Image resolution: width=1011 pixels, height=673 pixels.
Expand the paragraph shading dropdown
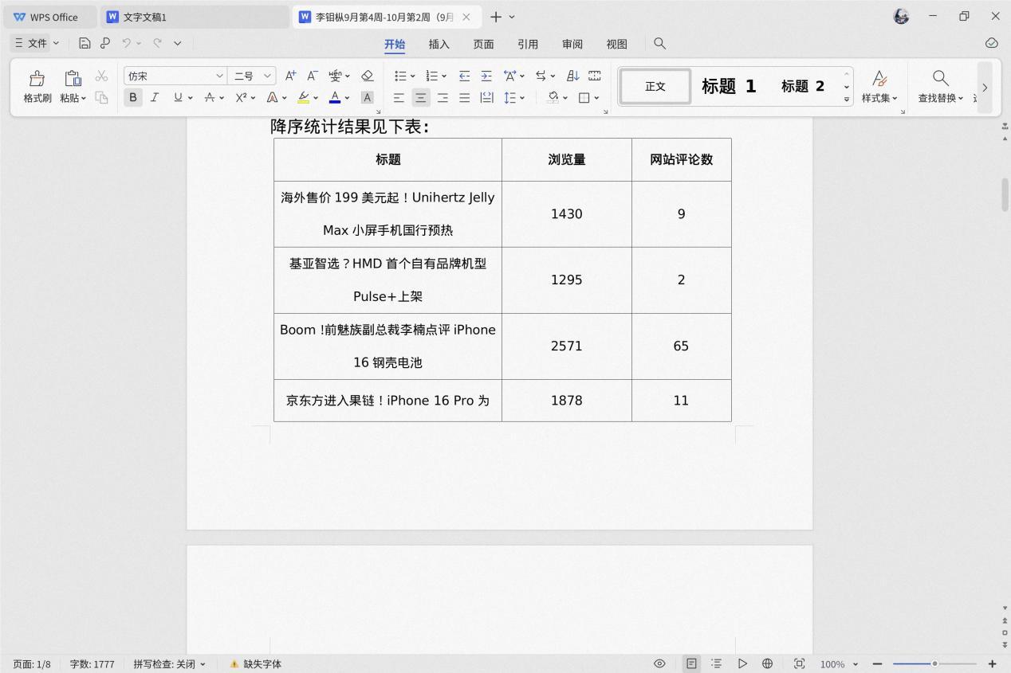tap(565, 98)
